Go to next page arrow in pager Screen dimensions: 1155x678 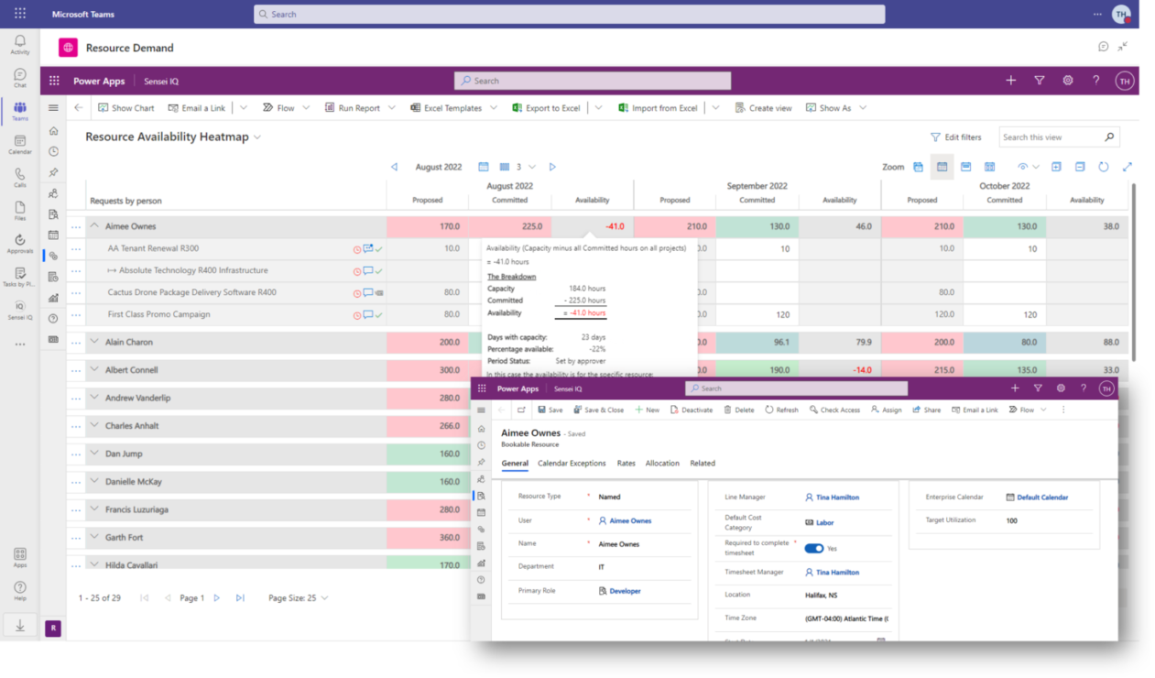click(x=216, y=597)
